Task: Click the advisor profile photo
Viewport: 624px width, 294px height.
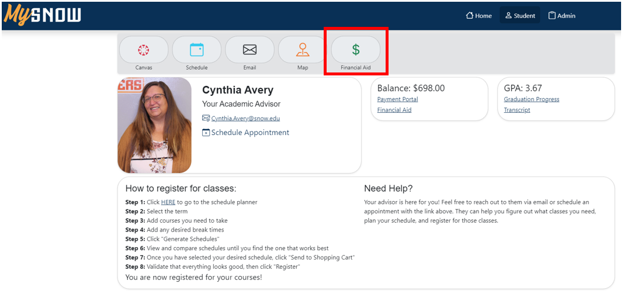Action: pyautogui.click(x=154, y=125)
